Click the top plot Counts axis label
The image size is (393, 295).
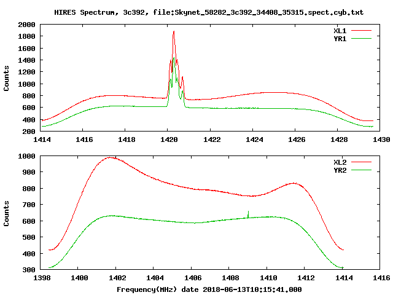coord(6,78)
